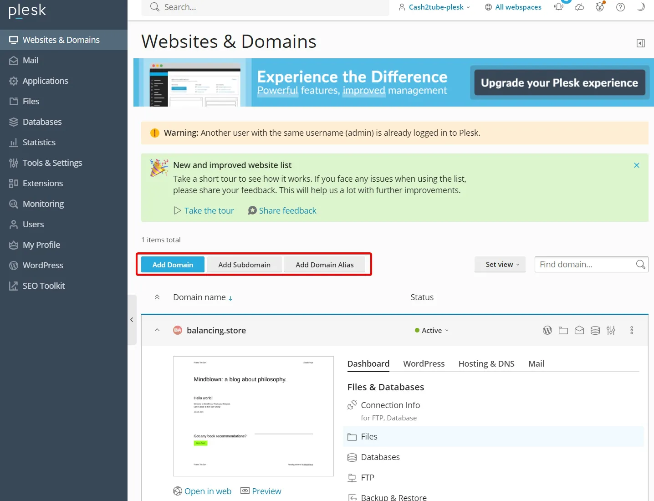The width and height of the screenshot is (654, 501).
Task: Open Mail in the sidebar
Action: [64, 60]
